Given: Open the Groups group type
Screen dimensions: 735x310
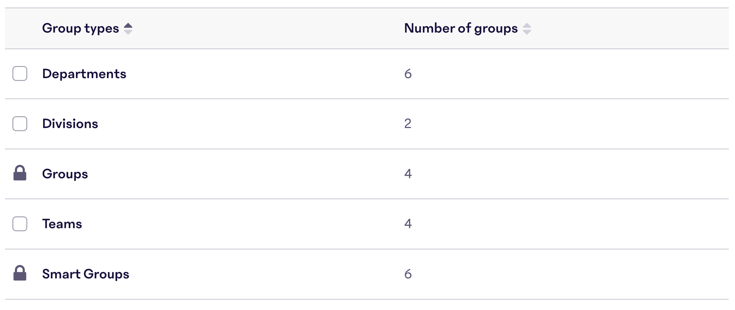Looking at the screenshot, I should pos(65,174).
